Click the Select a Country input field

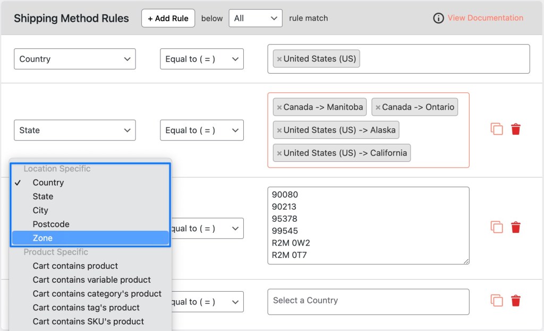point(368,301)
